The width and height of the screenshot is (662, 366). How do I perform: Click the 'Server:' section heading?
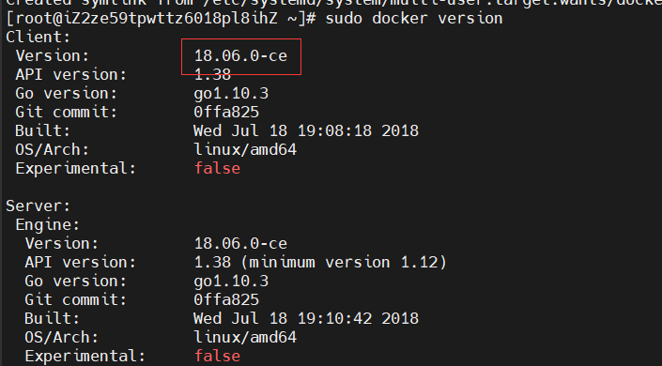coord(38,206)
